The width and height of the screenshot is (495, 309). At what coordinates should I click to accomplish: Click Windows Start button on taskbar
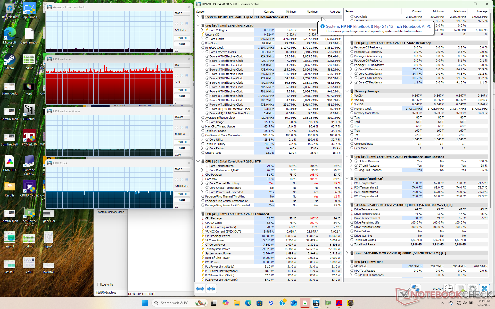145,303
